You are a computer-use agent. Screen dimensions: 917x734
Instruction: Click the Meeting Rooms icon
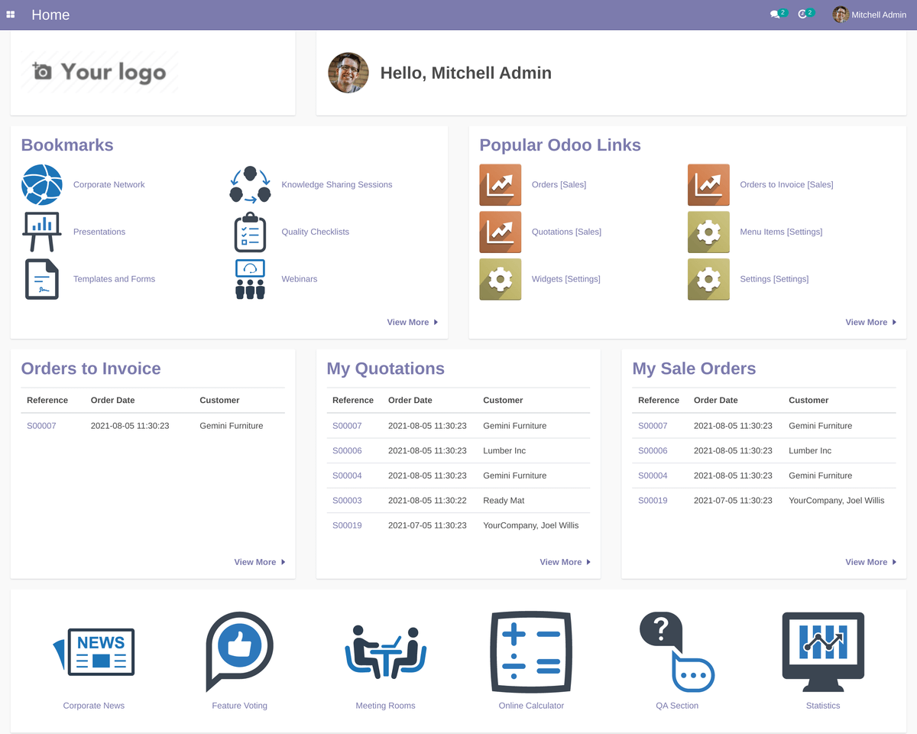pyautogui.click(x=385, y=652)
